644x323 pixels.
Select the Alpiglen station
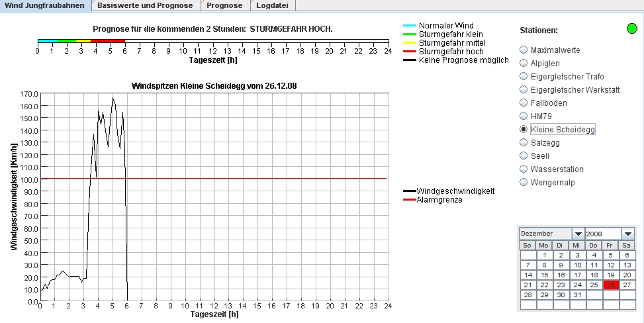tap(524, 63)
